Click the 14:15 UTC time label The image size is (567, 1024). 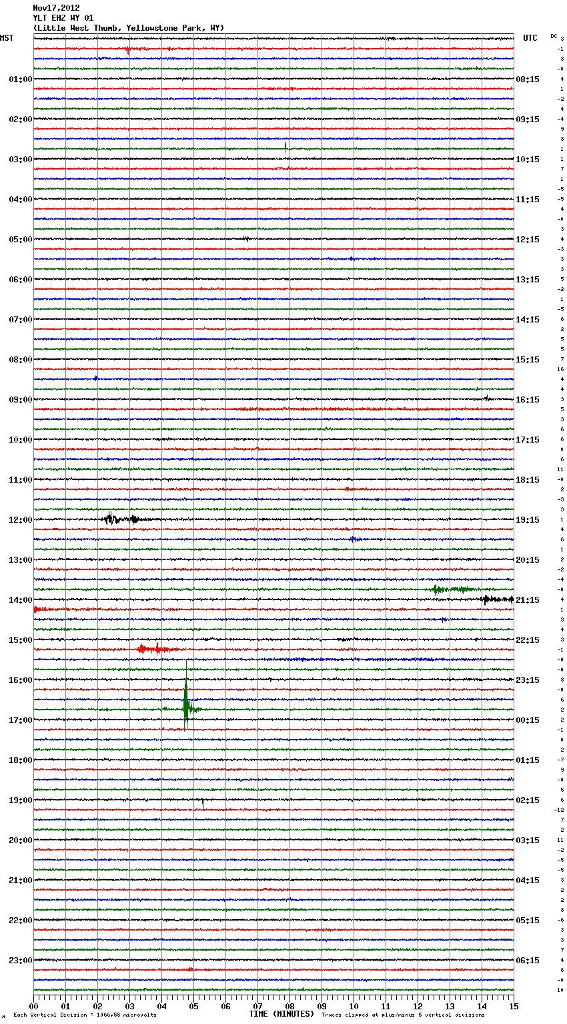[528, 320]
